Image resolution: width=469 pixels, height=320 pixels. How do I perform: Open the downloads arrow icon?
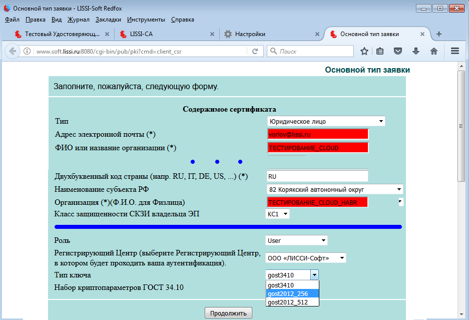click(416, 51)
